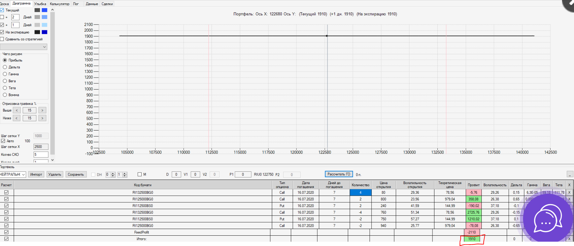The width and height of the screenshot is (574, 246).
Task: Select the Вега radio button
Action: pyautogui.click(x=5, y=81)
